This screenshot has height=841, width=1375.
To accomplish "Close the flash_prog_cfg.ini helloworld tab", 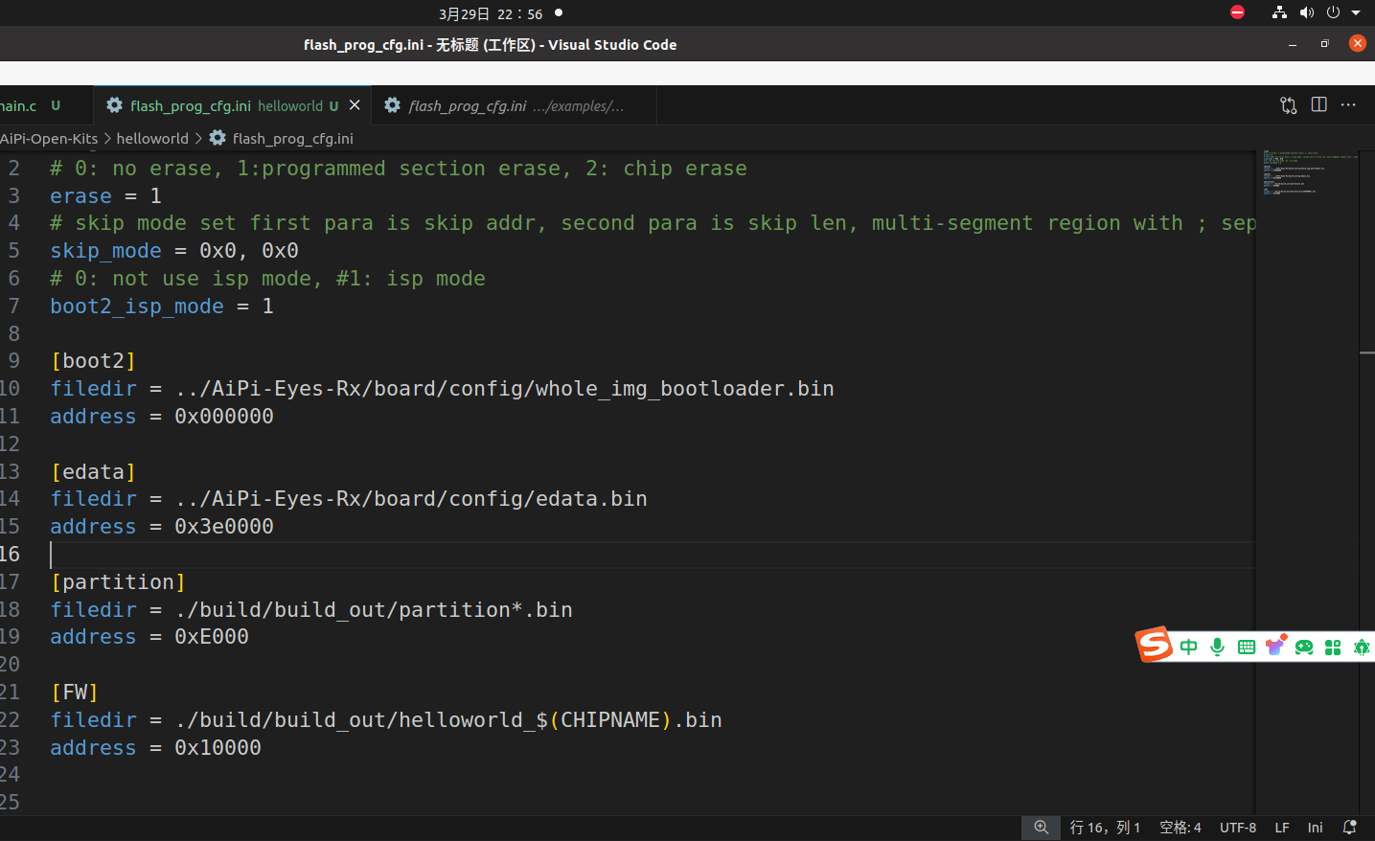I will pos(355,105).
